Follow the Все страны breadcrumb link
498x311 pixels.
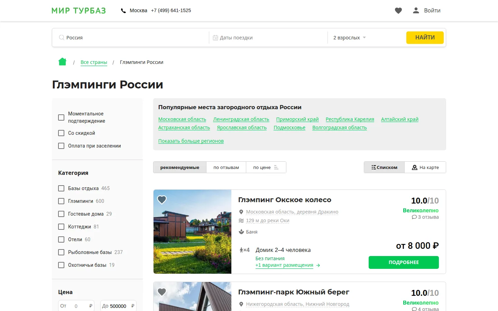click(x=94, y=62)
